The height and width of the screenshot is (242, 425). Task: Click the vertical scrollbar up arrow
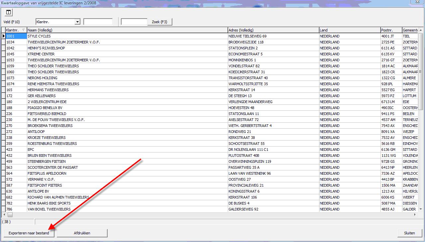coord(421,30)
